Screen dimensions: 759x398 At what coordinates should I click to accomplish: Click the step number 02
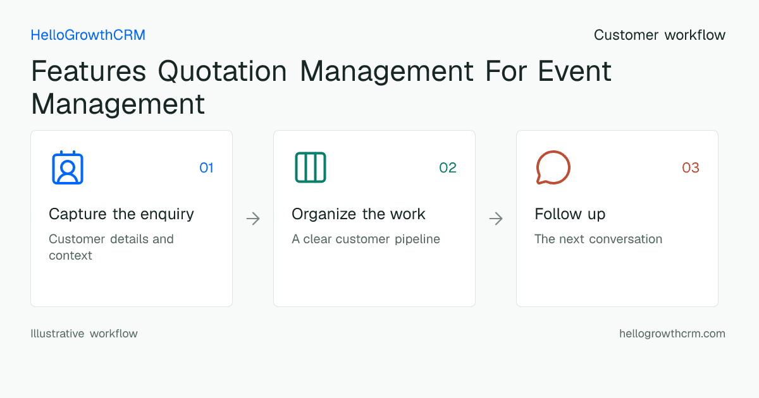(448, 168)
